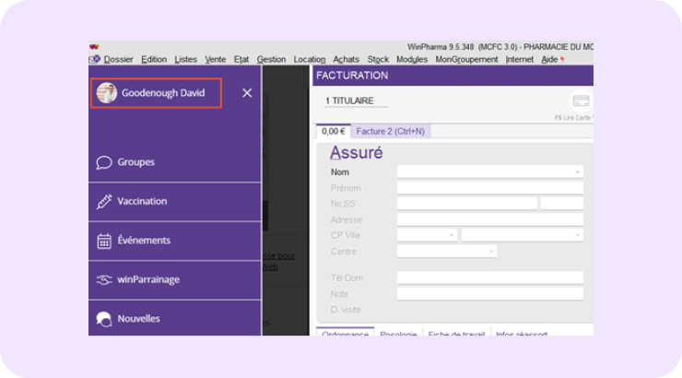Click the Goodenough David profile avatar
The height and width of the screenshot is (378, 682).
107,93
